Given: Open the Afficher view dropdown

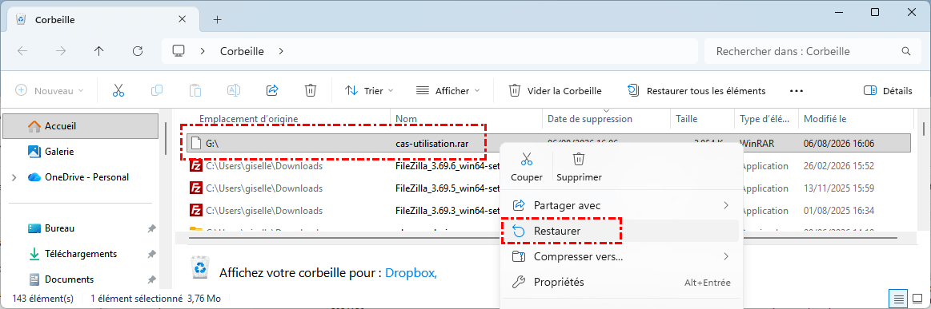Looking at the screenshot, I should click(x=447, y=90).
